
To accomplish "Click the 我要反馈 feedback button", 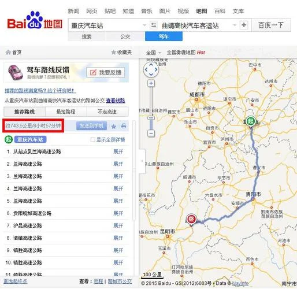I will (105, 73).
